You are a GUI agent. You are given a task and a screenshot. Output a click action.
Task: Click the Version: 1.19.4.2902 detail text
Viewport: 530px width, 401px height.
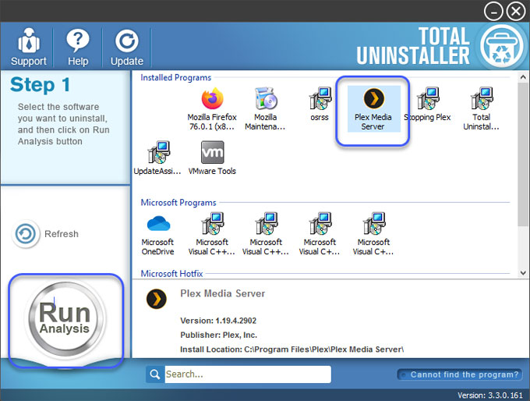(218, 321)
